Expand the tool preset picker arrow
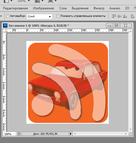The width and height of the screenshot is (136, 143). [1, 16]
